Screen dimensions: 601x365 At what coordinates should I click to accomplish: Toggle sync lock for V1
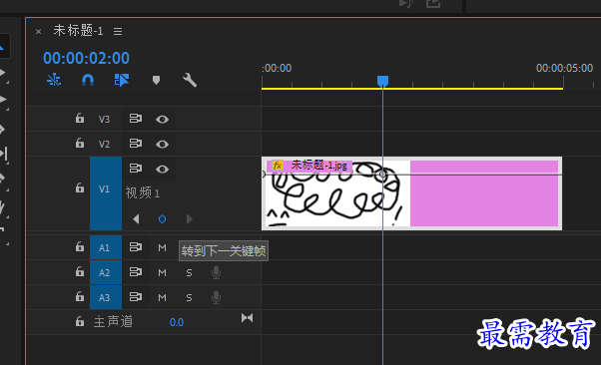coord(136,169)
